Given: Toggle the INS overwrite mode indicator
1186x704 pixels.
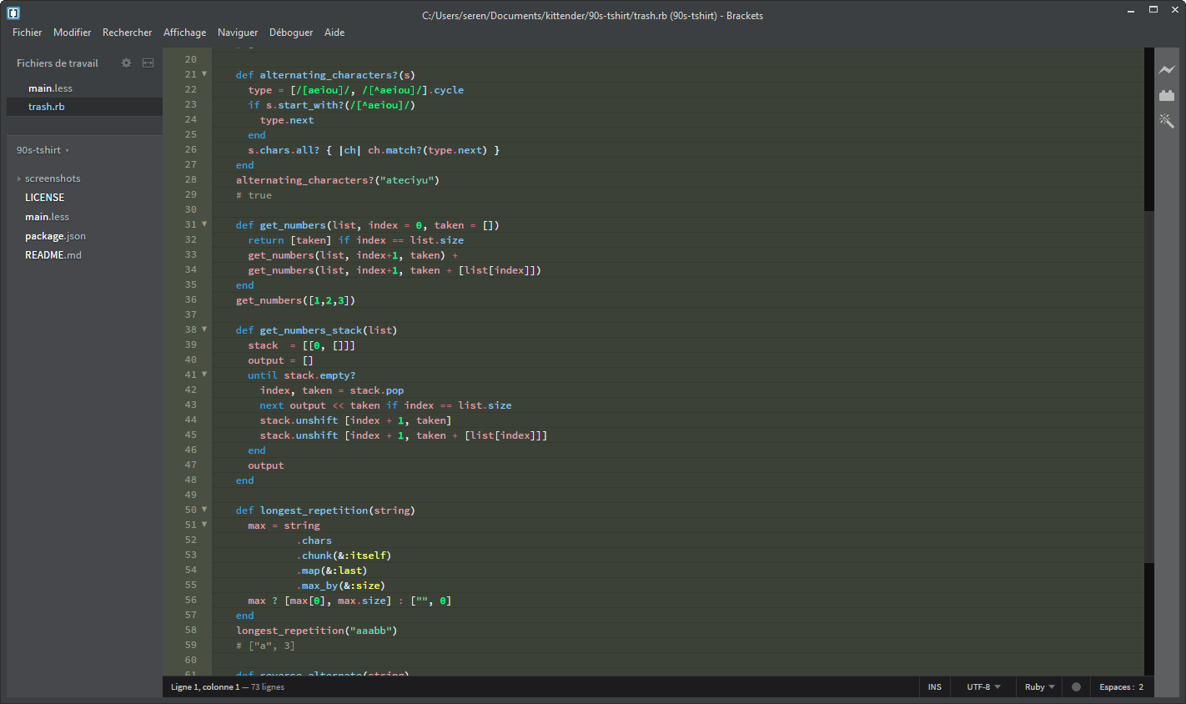Looking at the screenshot, I should (934, 686).
